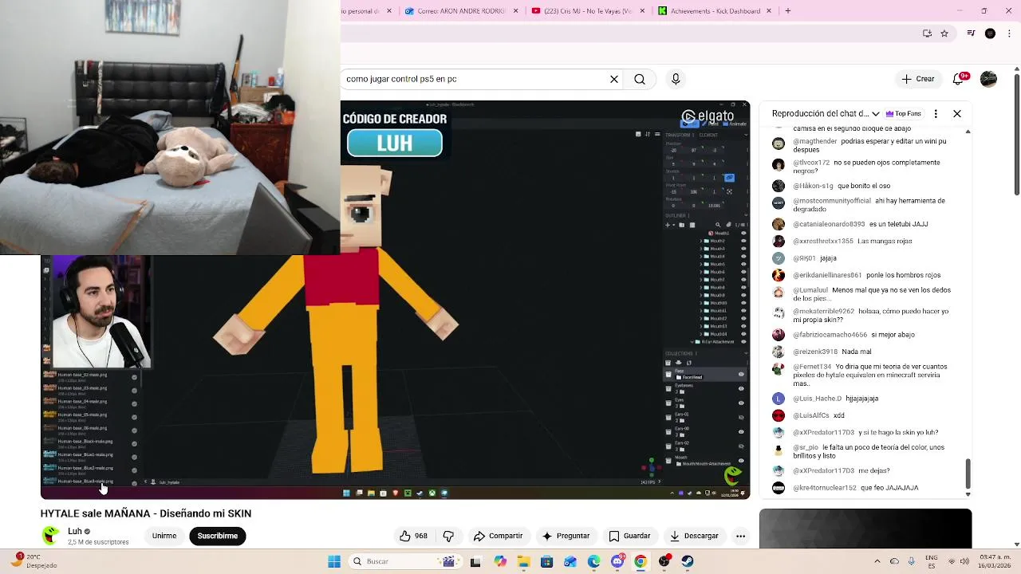Open more actions ellipsis below the video
Image resolution: width=1021 pixels, height=574 pixels.
click(740, 536)
